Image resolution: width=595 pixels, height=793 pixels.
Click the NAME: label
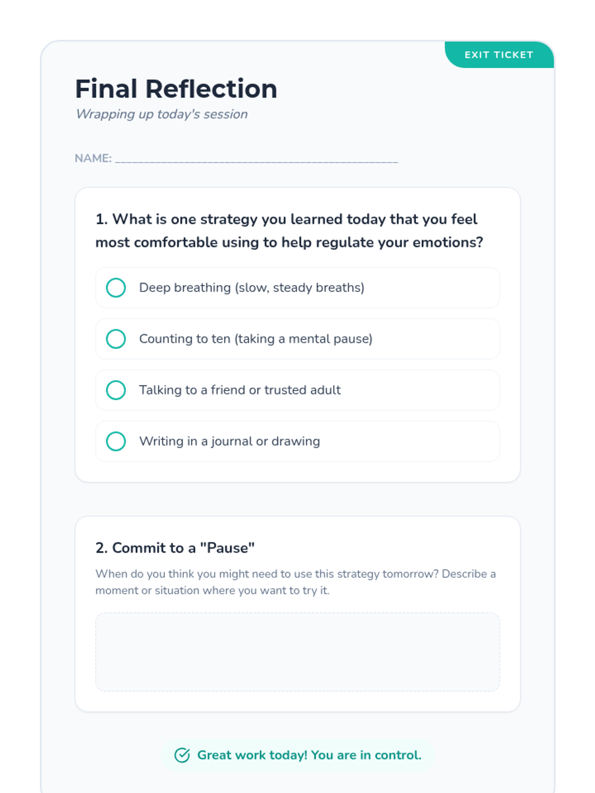(x=93, y=159)
